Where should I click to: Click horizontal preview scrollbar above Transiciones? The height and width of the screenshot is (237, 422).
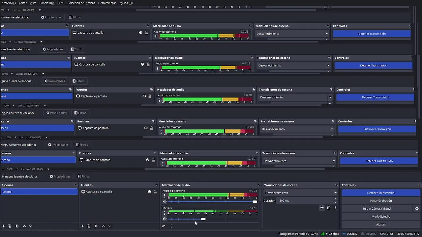(235, 169)
